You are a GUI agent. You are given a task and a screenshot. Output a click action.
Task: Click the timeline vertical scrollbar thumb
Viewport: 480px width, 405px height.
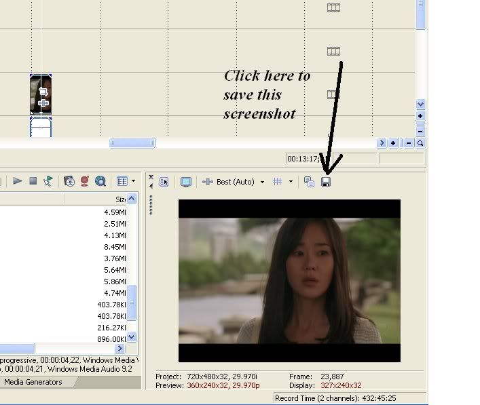click(x=420, y=14)
